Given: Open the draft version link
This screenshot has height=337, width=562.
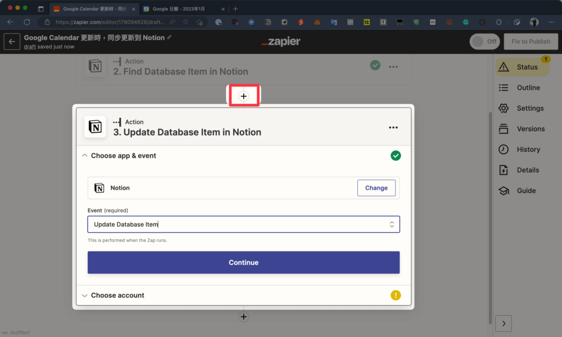Looking at the screenshot, I should coord(30,47).
